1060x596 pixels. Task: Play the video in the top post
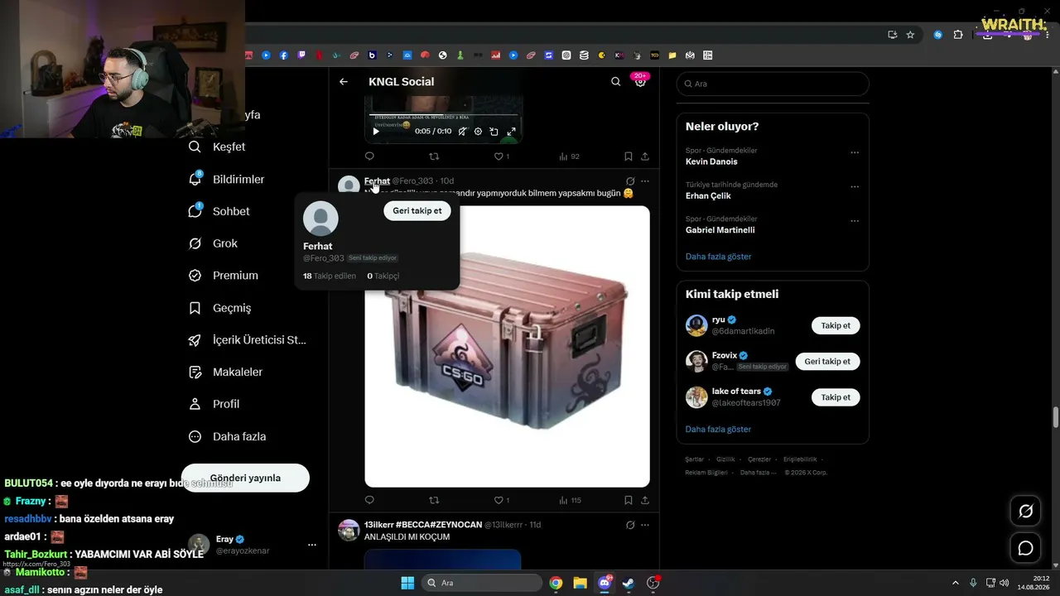coord(376,132)
